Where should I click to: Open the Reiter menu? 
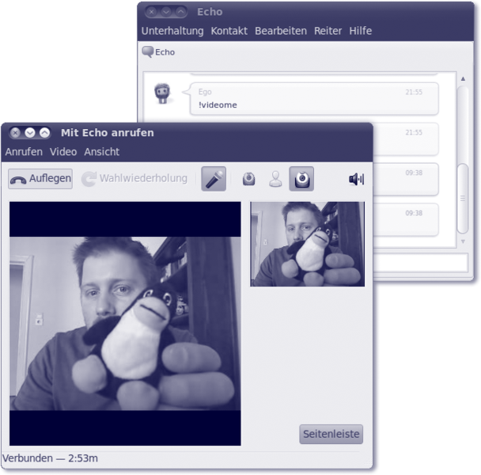tap(328, 31)
